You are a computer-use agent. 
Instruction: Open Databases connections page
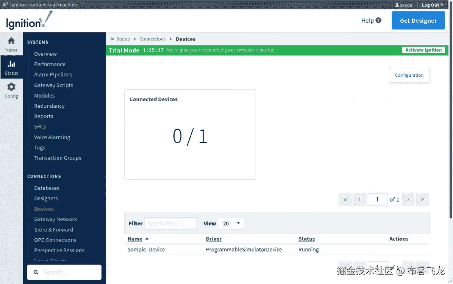(47, 188)
